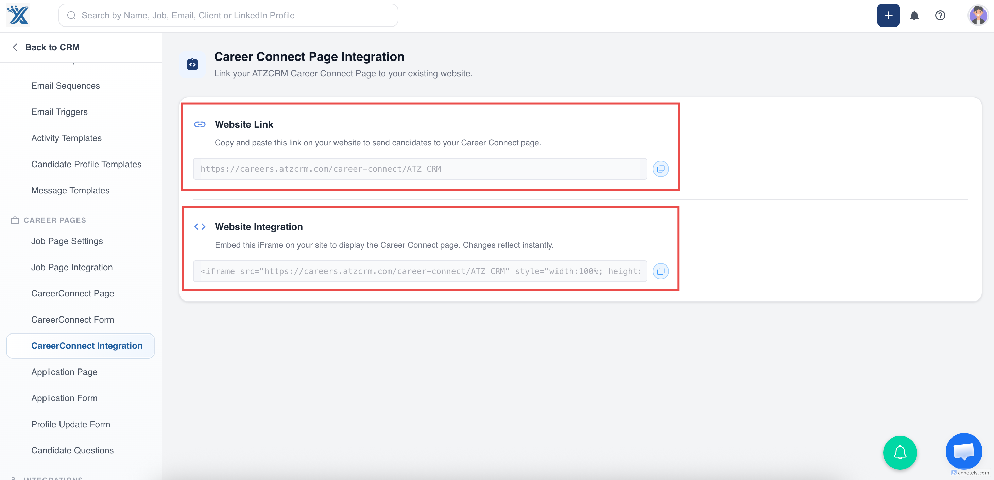Open the blue chat support bubble
The image size is (994, 480).
pyautogui.click(x=963, y=451)
